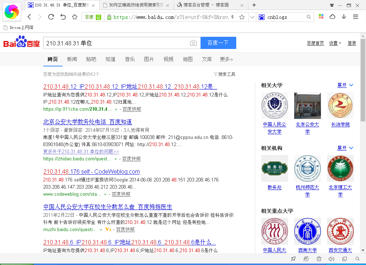Open the 设置 dropdown
This screenshot has height=265, width=366.
(x=335, y=43)
